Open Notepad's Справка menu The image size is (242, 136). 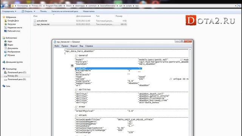coord(89,46)
